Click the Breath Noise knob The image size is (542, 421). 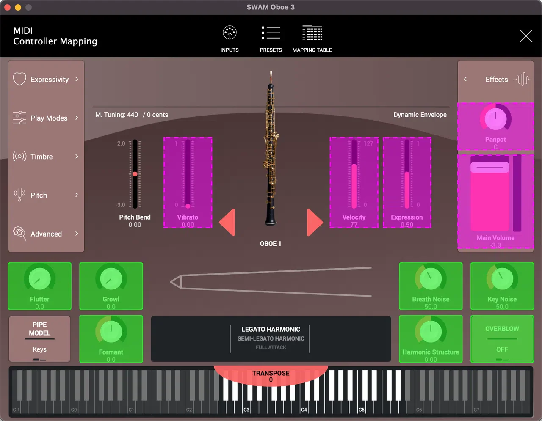431,279
